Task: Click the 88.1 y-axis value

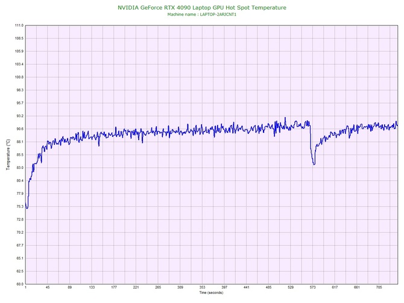Action: (20, 142)
